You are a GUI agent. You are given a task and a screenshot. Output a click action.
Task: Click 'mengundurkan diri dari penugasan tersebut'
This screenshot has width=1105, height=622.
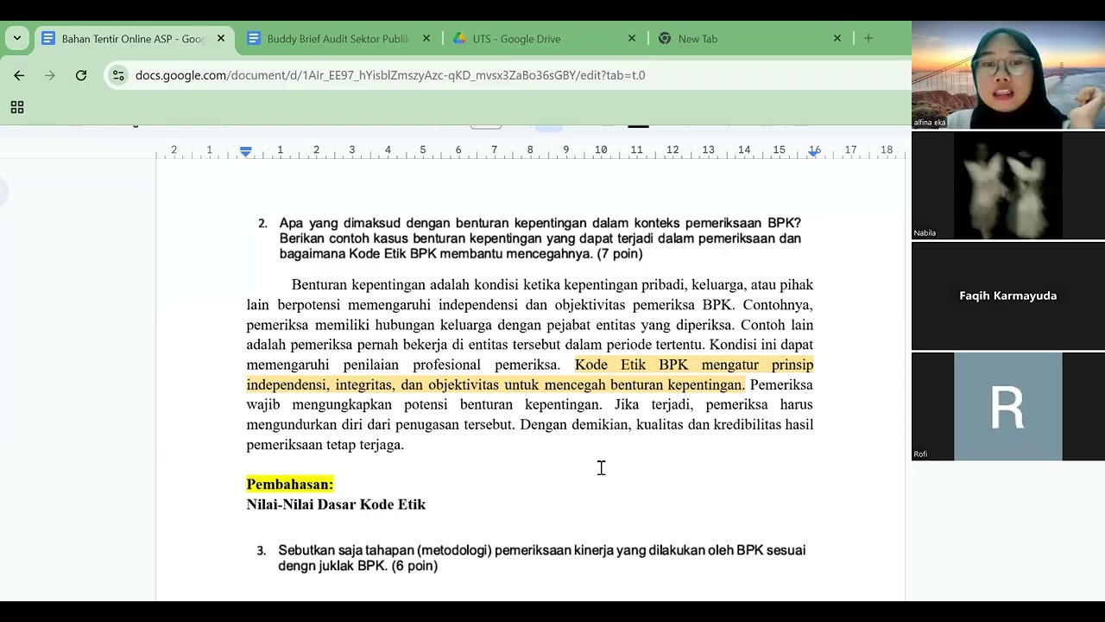tap(381, 425)
